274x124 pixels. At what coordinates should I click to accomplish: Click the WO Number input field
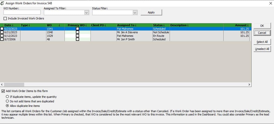pyautogui.click(x=22, y=12)
